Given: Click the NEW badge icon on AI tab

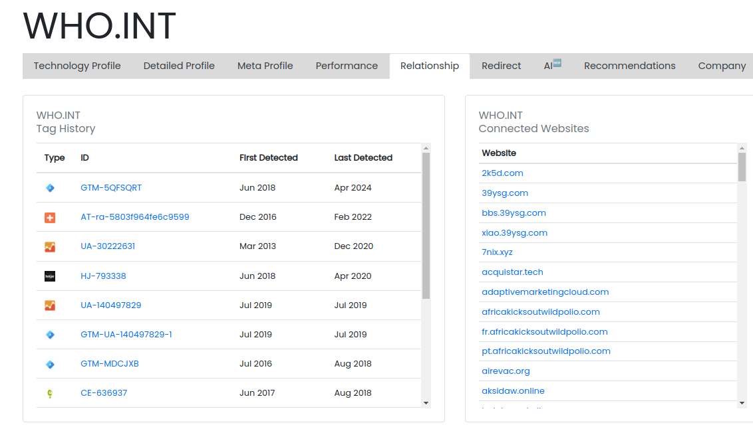Looking at the screenshot, I should point(557,62).
